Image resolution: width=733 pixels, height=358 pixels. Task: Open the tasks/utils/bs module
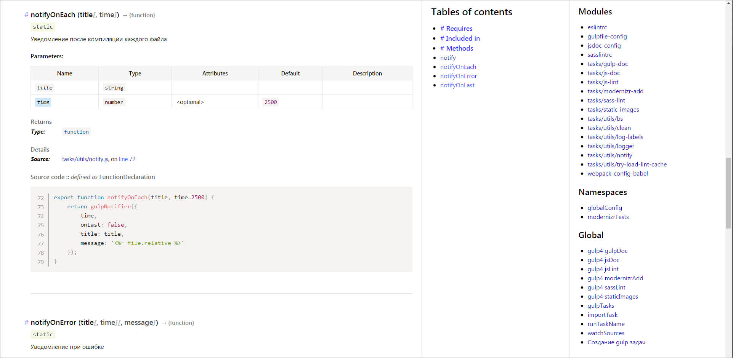[605, 119]
